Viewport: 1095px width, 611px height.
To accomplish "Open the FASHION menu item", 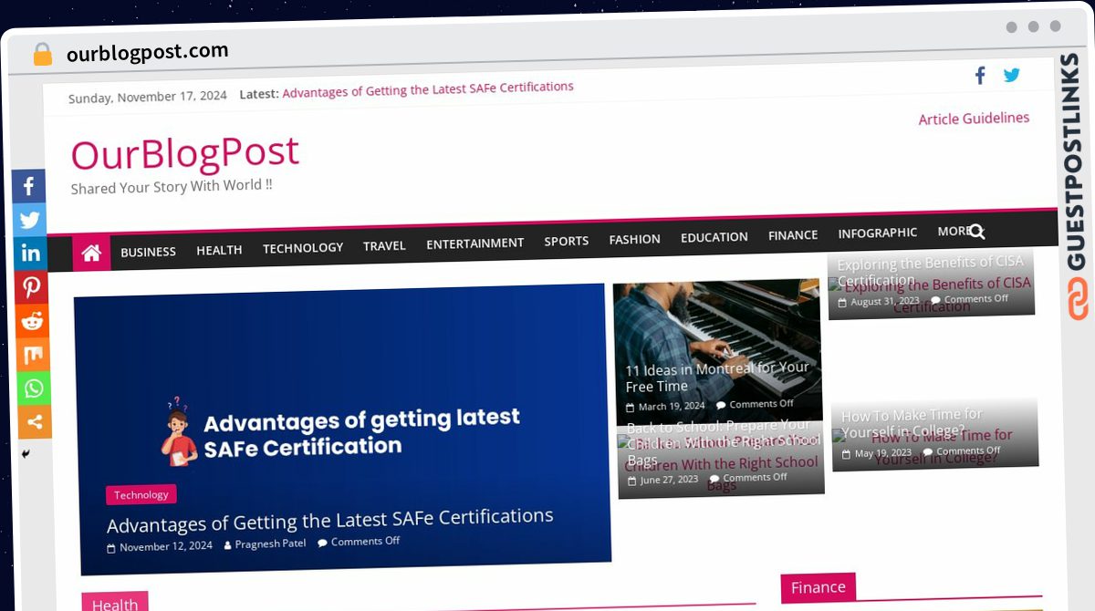I will (634, 239).
